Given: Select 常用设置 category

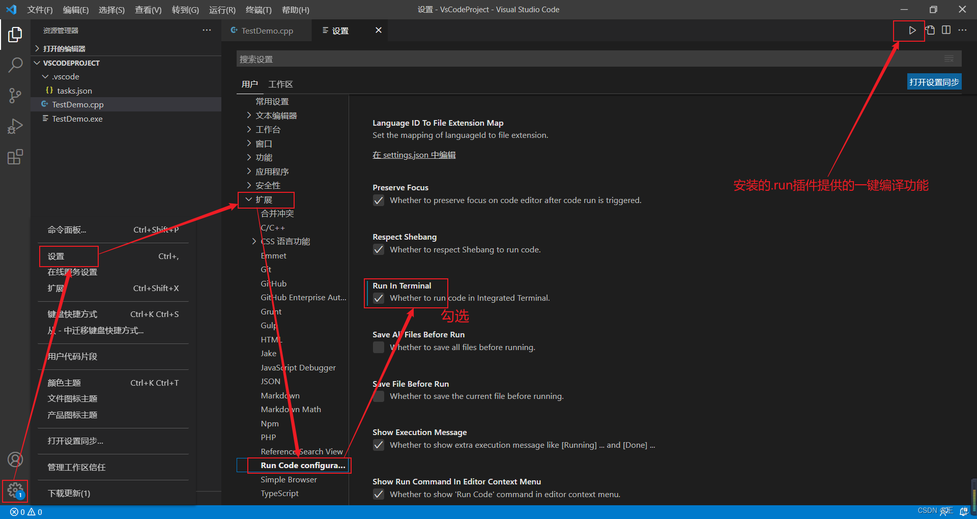Looking at the screenshot, I should (272, 101).
